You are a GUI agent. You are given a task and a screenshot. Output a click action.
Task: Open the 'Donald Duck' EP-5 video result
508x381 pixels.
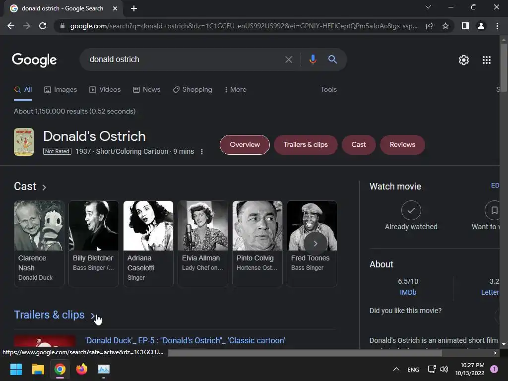coord(185,340)
